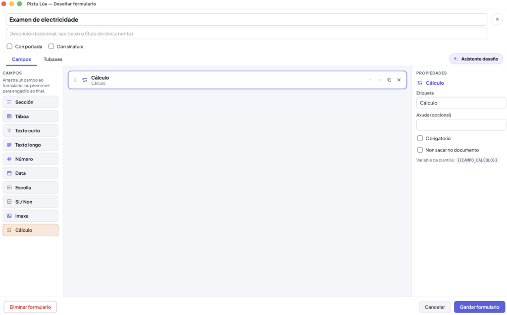Viewport: 507px width, 315px height.
Task: Focus the Descrición optional input
Action: coord(247,34)
